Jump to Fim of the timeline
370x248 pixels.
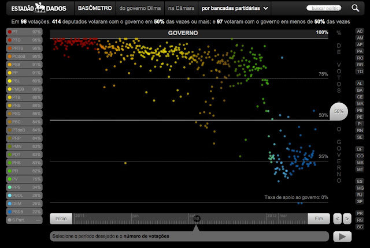(319, 219)
